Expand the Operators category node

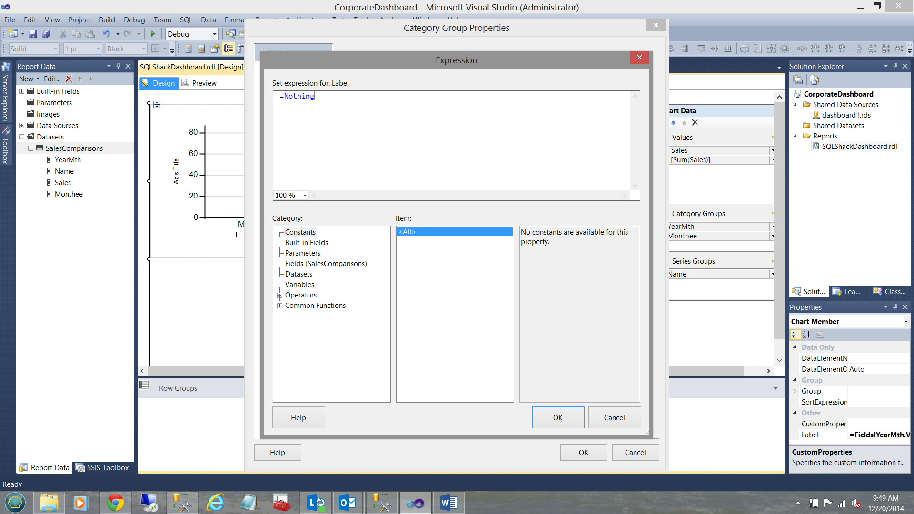click(x=280, y=295)
